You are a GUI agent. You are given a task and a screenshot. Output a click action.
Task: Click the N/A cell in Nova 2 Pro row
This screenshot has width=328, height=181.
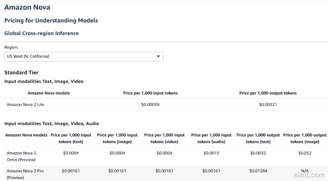point(305,171)
